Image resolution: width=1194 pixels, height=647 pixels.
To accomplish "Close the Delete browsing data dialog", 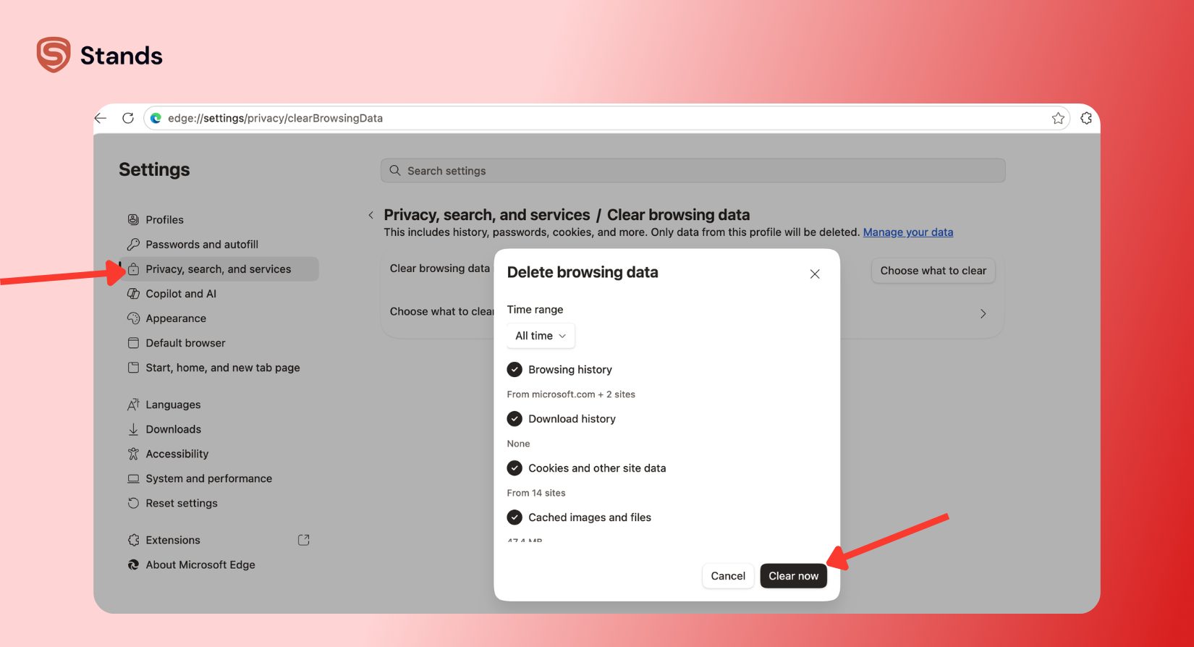I will click(x=815, y=274).
